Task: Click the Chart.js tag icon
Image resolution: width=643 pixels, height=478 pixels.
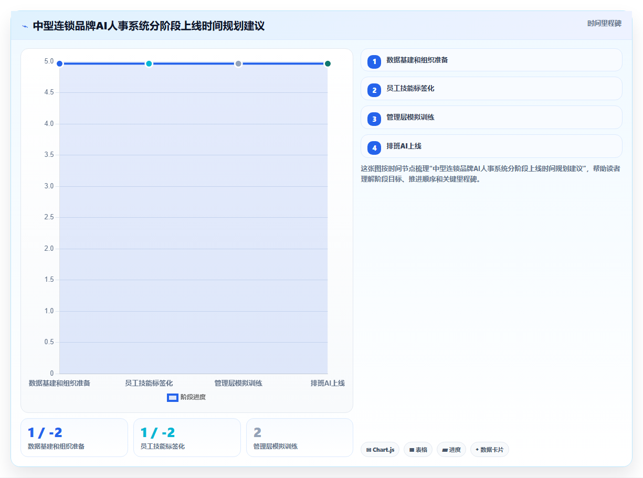Action: (x=369, y=450)
